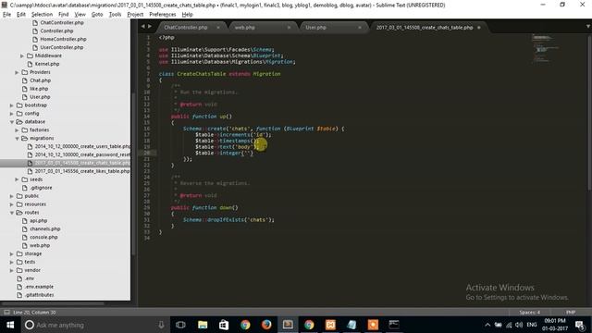Open .gitignore file in database folder
This screenshot has width=592, height=333.
pyautogui.click(x=41, y=188)
